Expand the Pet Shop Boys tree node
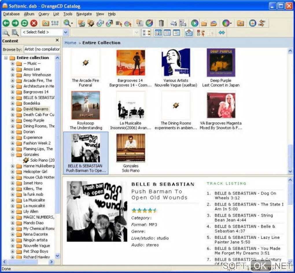This screenshot has height=273, width=295. (12, 252)
